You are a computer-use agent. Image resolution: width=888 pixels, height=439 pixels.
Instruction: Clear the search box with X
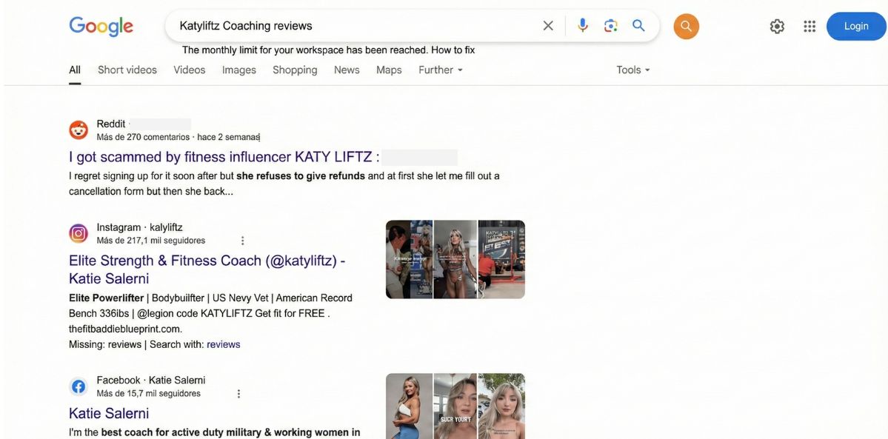[x=548, y=25]
